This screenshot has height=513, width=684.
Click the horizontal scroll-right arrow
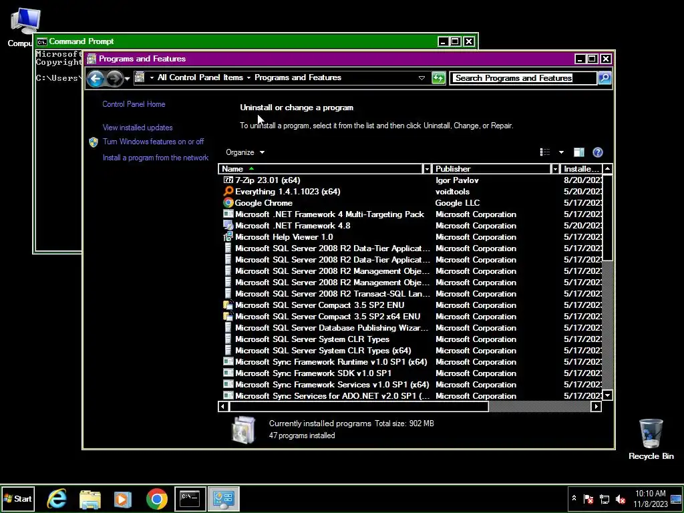click(596, 407)
